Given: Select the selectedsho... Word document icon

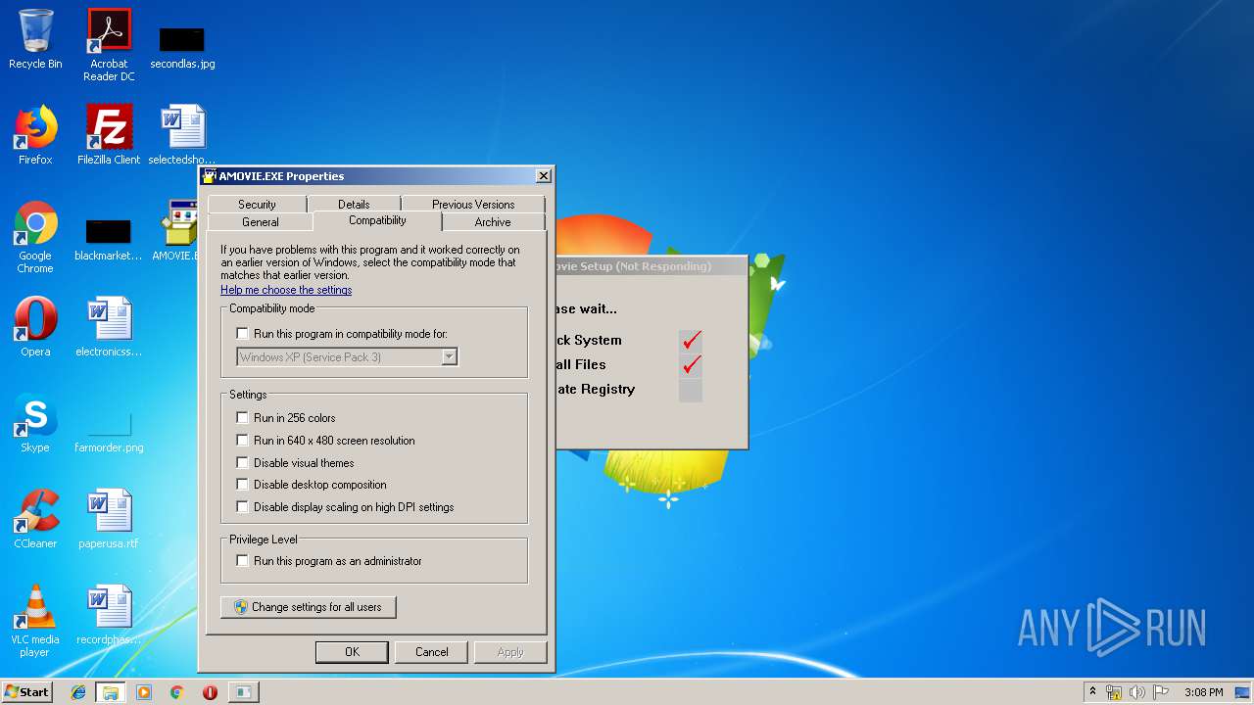Looking at the screenshot, I should click(x=182, y=135).
